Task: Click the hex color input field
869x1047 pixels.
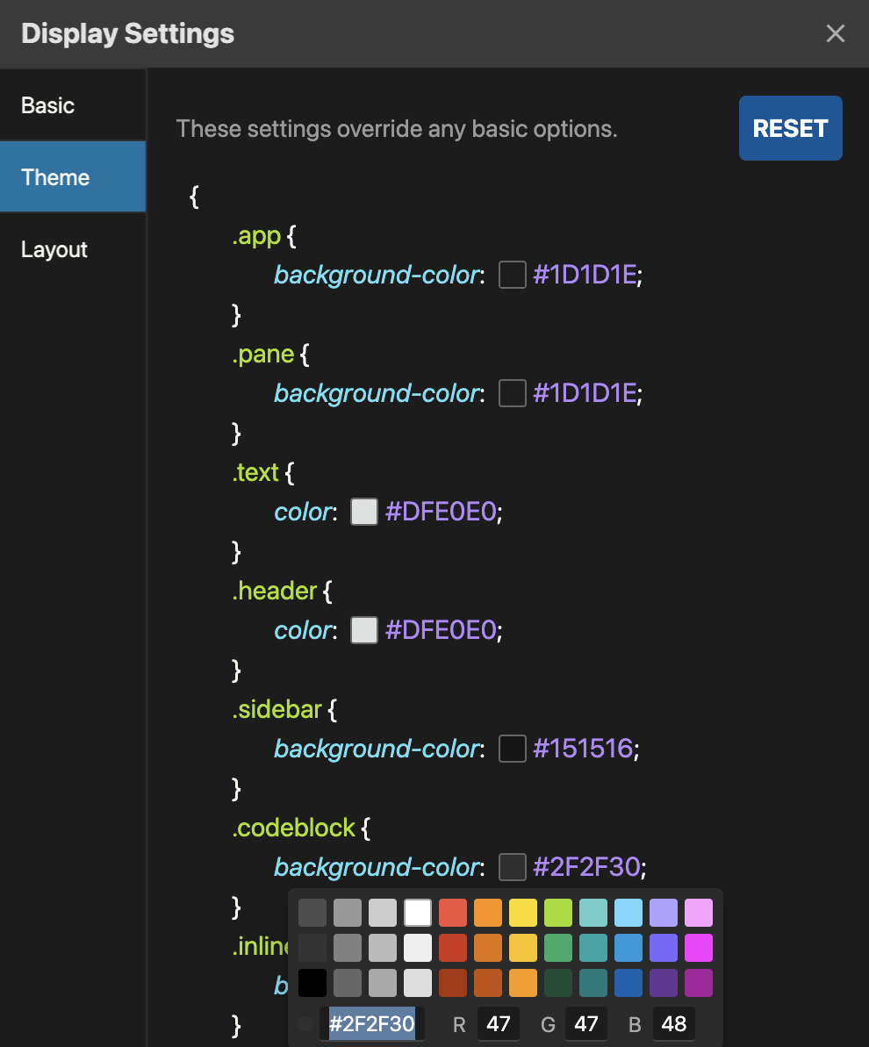Action: pos(372,1024)
